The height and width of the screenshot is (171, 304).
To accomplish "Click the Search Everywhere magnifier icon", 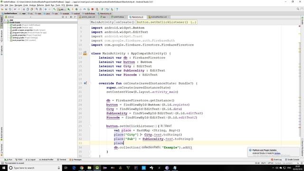I will tap(298, 9).
